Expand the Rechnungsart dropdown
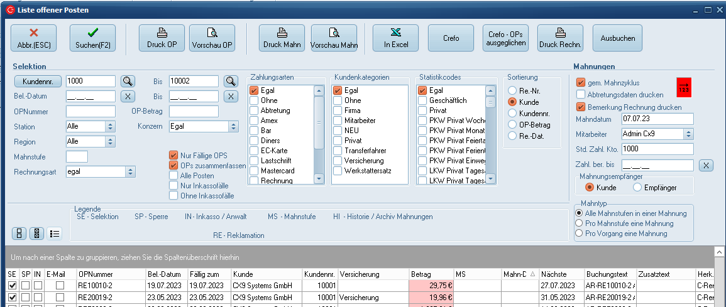This screenshot has height=307, width=726. [130, 171]
